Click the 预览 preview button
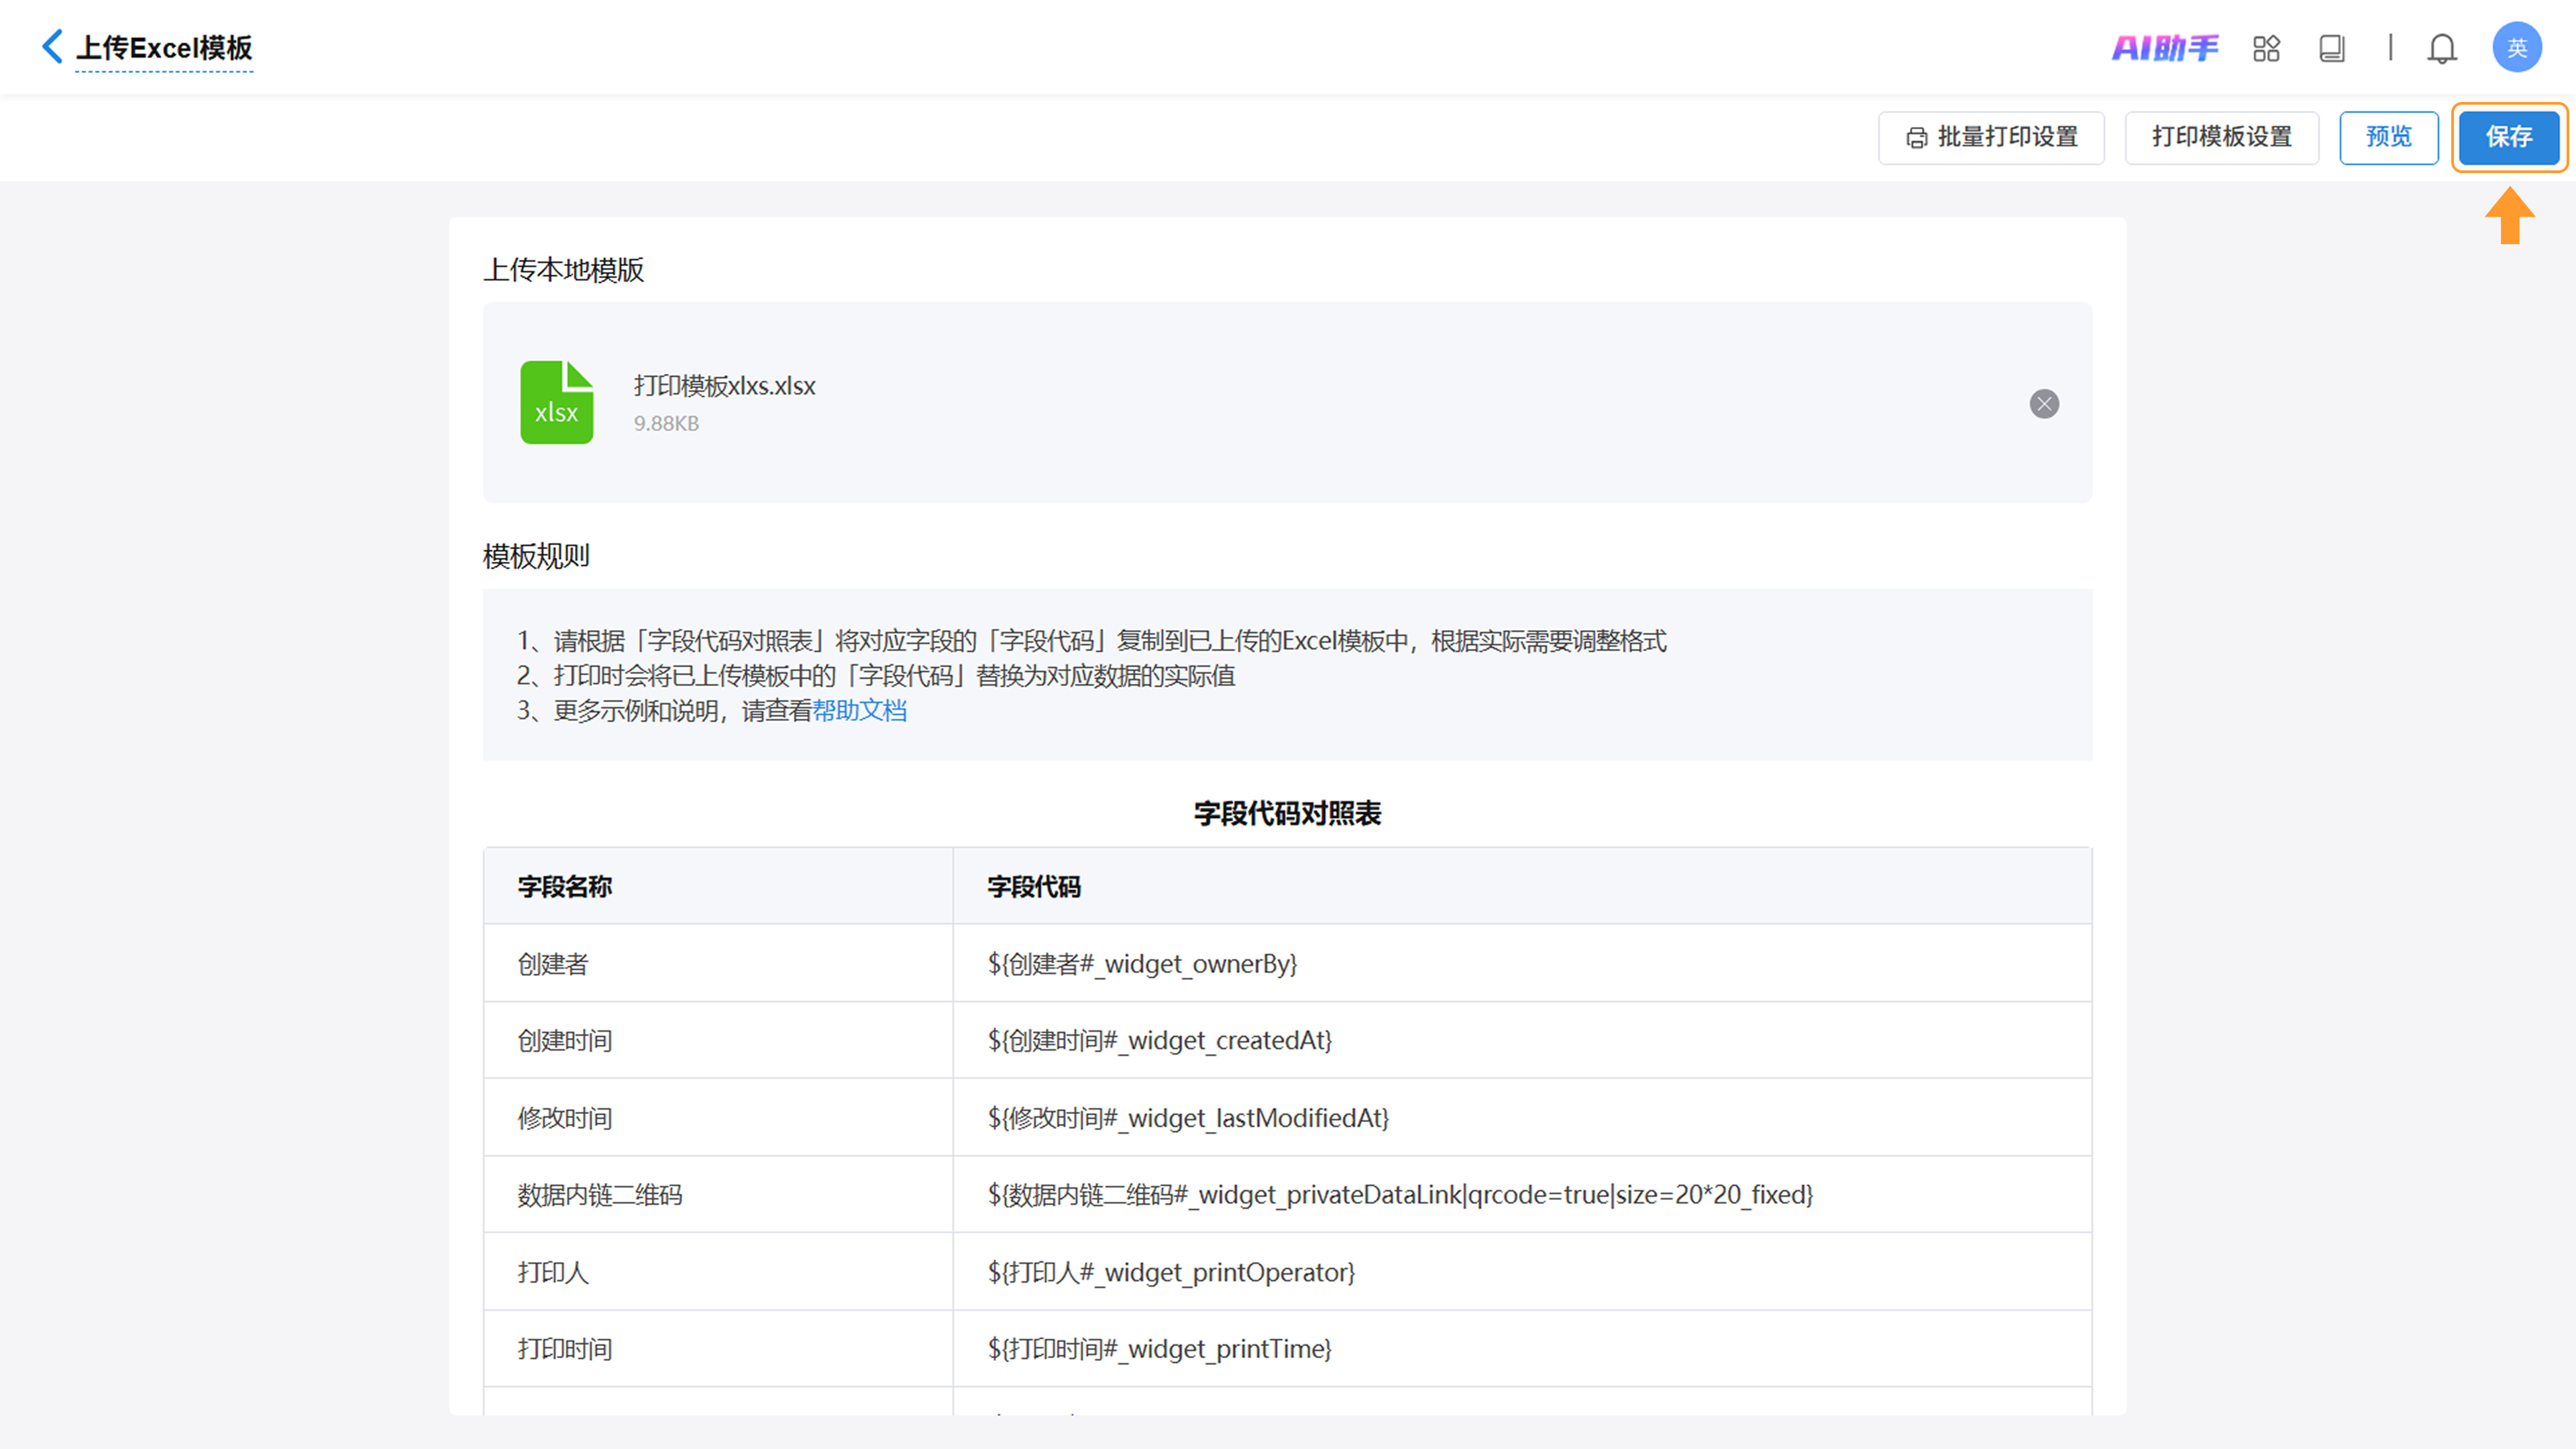Image resolution: width=2576 pixels, height=1449 pixels. pos(2388,137)
